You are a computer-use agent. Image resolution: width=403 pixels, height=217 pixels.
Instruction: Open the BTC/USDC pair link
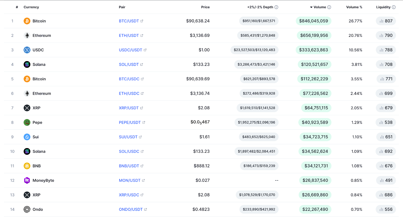129,79
